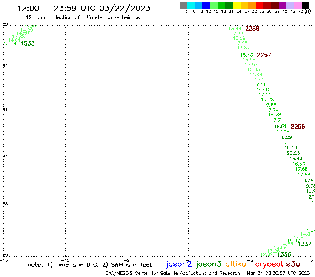Click the wave height value 17.28
This screenshot has width=315, height=277.
tap(267, 100)
